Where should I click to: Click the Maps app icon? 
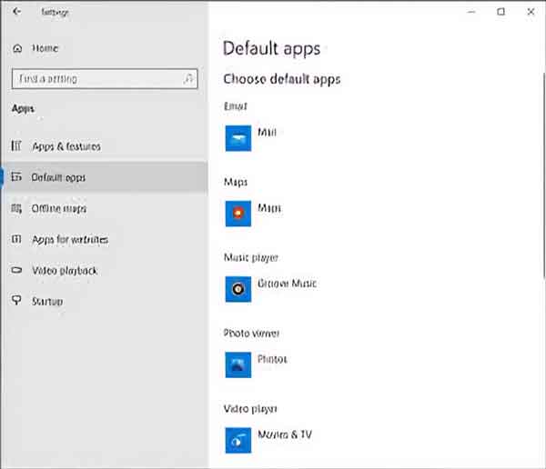coord(238,214)
